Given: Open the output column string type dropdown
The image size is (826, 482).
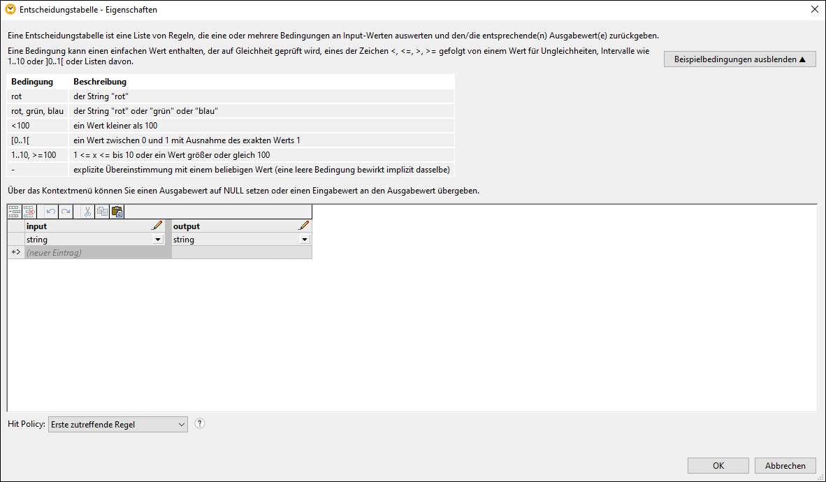Looking at the screenshot, I should (305, 240).
